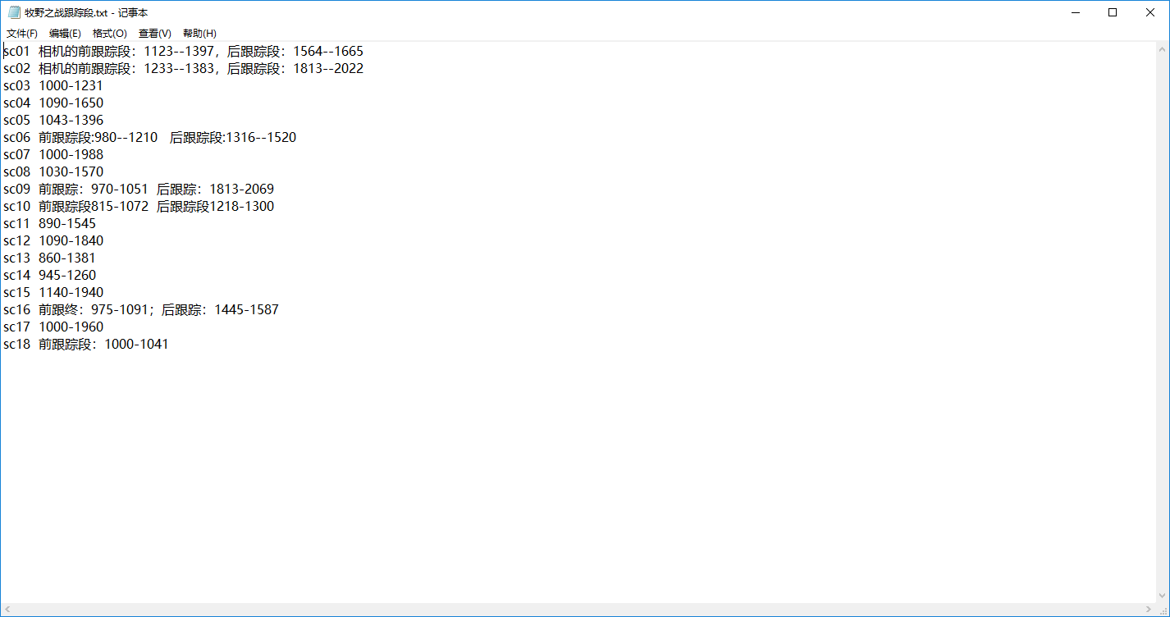
Task: Click the text 前跟踪：970-1051
Action: 94,189
